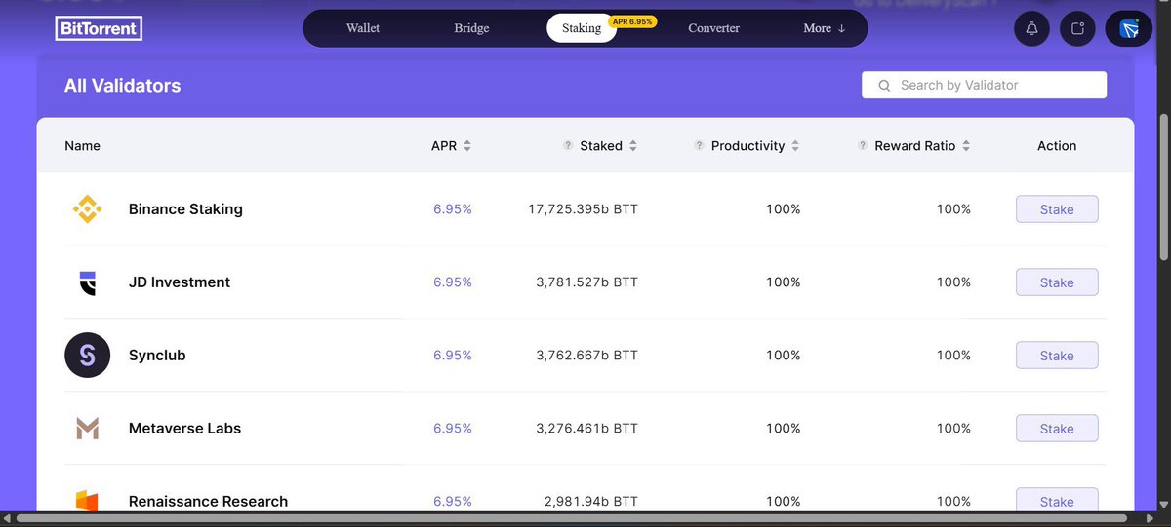Screen dimensions: 1171x527
Task: Stake with Metaverse Labs
Action: tap(1057, 429)
